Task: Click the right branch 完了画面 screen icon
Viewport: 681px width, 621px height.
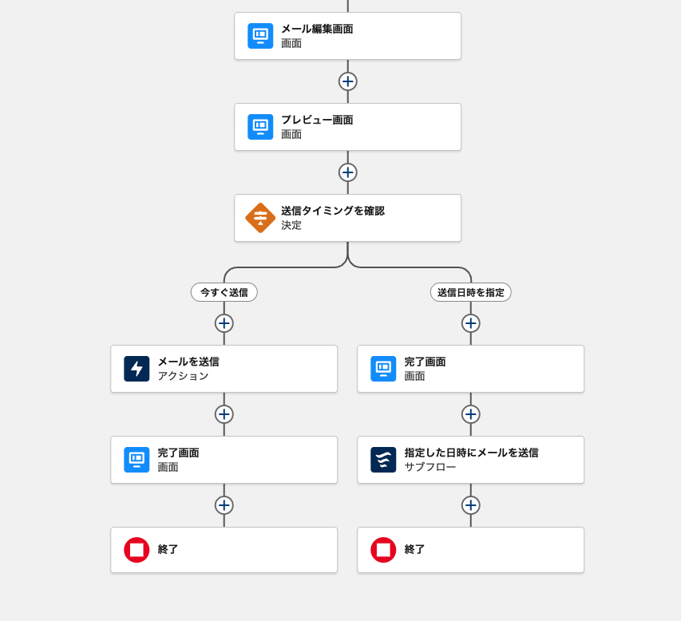Action: click(x=383, y=369)
